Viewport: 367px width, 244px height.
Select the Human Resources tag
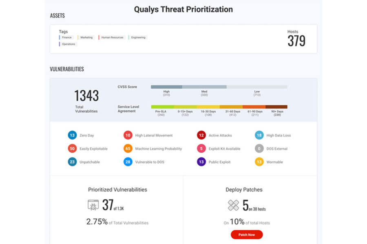pos(112,37)
